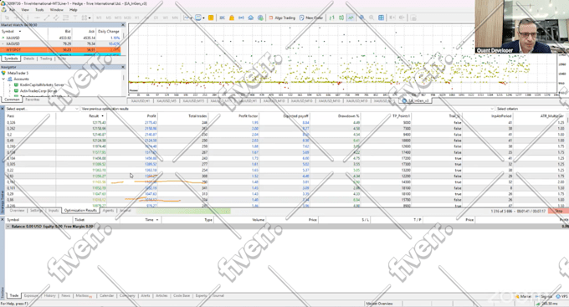The width and height of the screenshot is (569, 307).
Task: Select the M15 timeframe button
Action: coord(118,18)
